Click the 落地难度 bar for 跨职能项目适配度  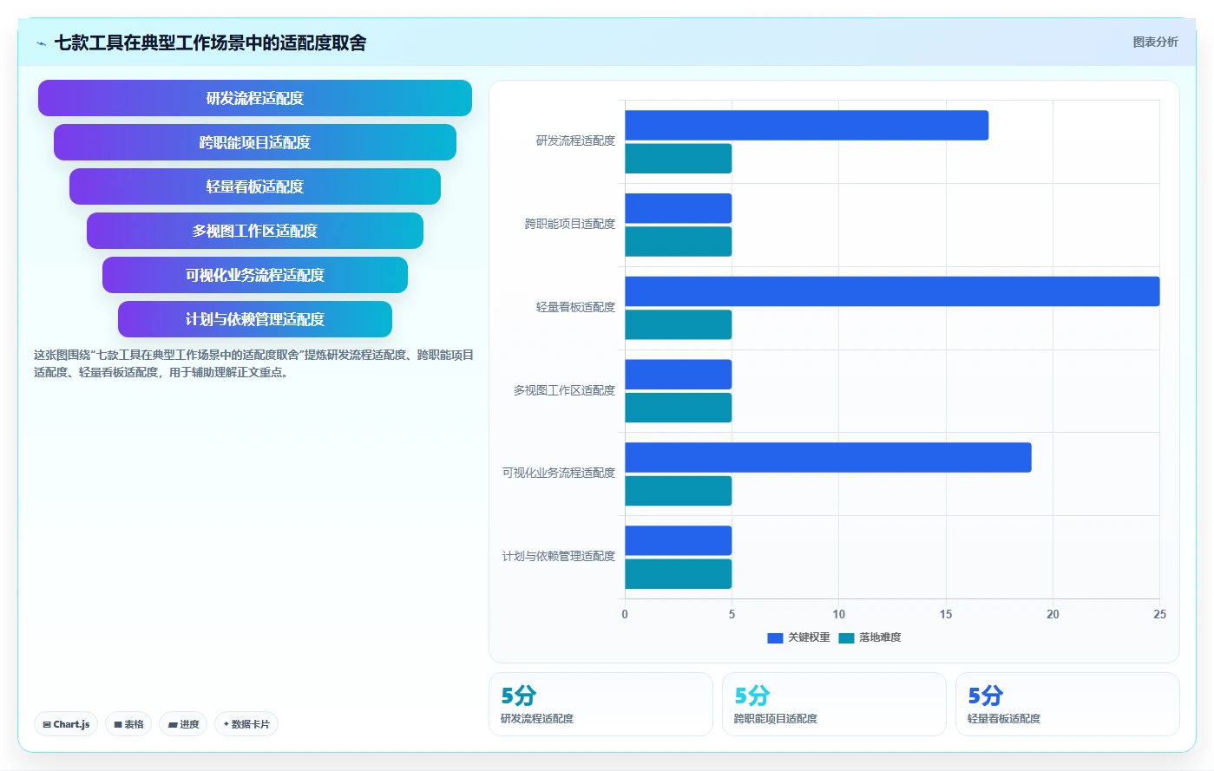(679, 242)
